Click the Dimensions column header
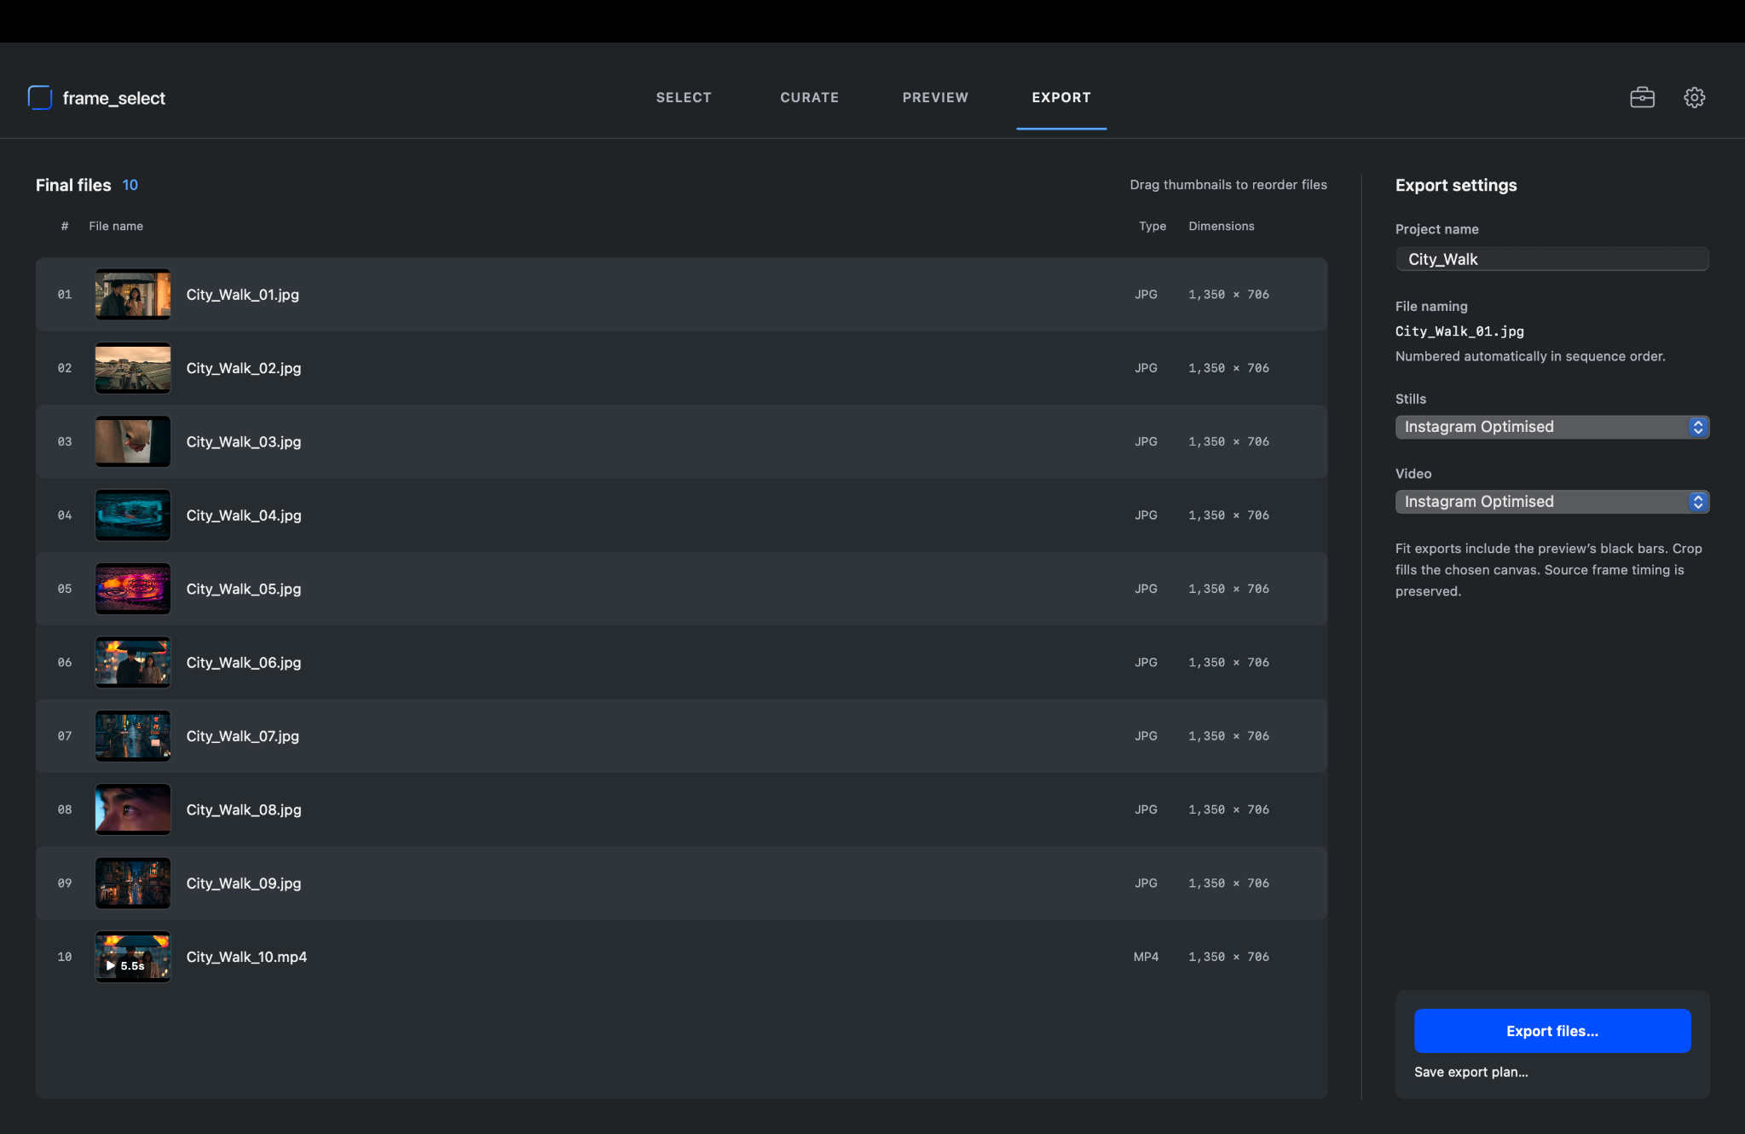The height and width of the screenshot is (1134, 1745). [x=1221, y=226]
